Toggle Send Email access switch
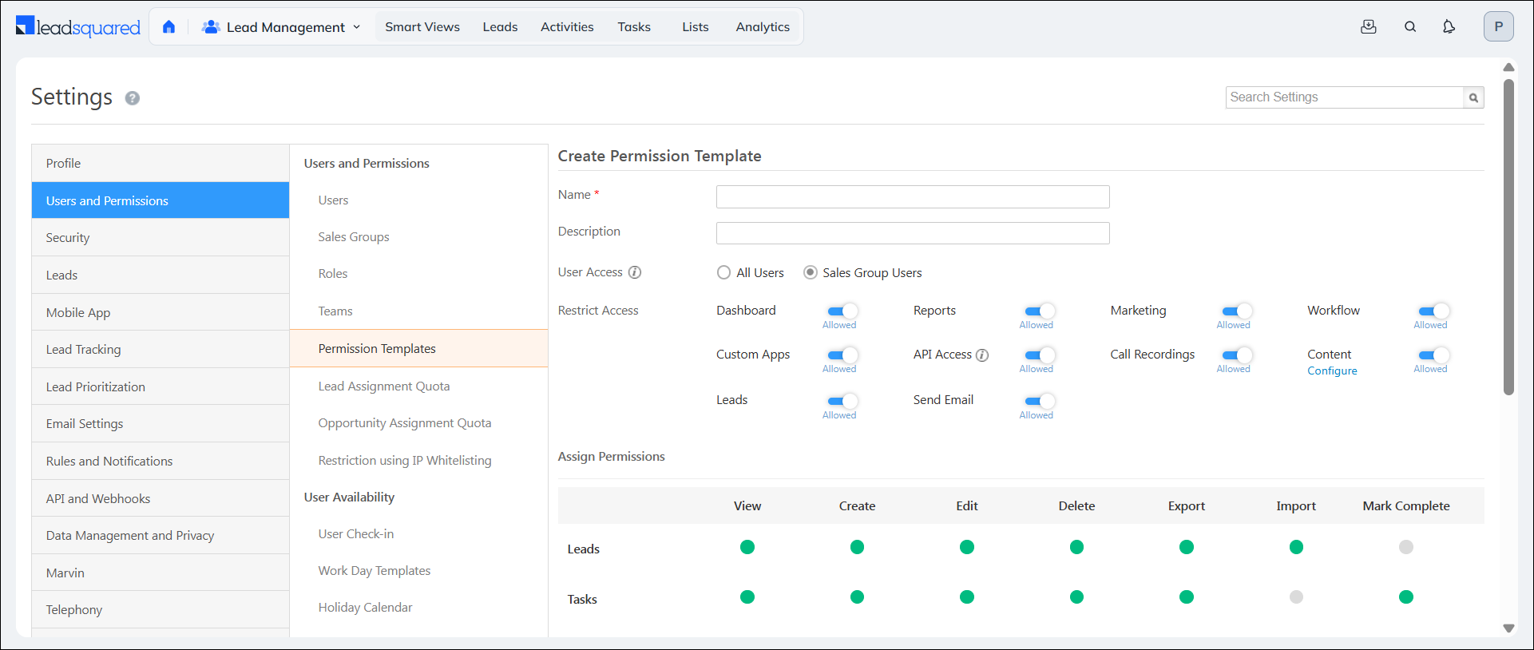This screenshot has width=1534, height=650. 1040,401
